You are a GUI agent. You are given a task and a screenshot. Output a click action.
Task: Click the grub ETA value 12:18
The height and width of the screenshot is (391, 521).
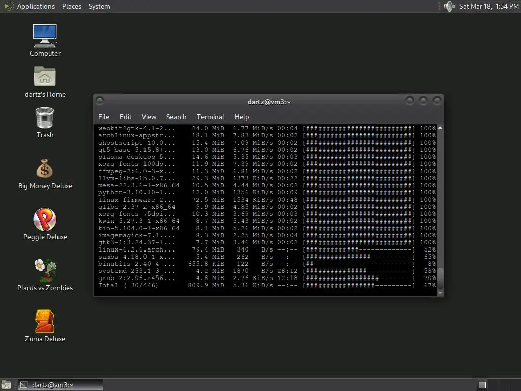click(x=287, y=278)
